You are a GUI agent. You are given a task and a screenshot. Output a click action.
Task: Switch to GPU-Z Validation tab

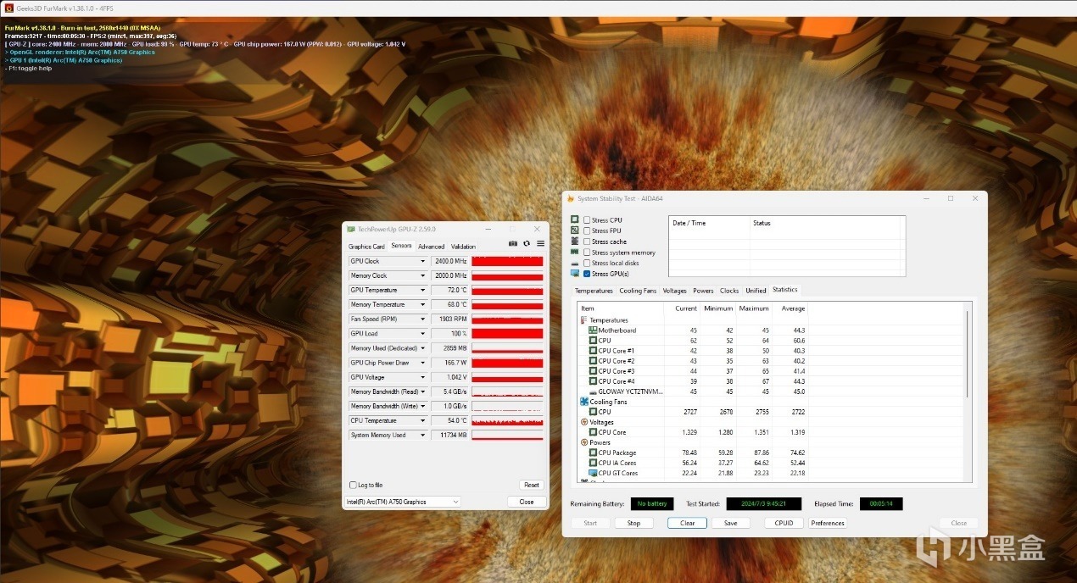pyautogui.click(x=463, y=247)
